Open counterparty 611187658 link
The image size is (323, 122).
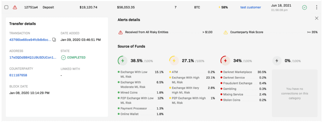click(18, 75)
